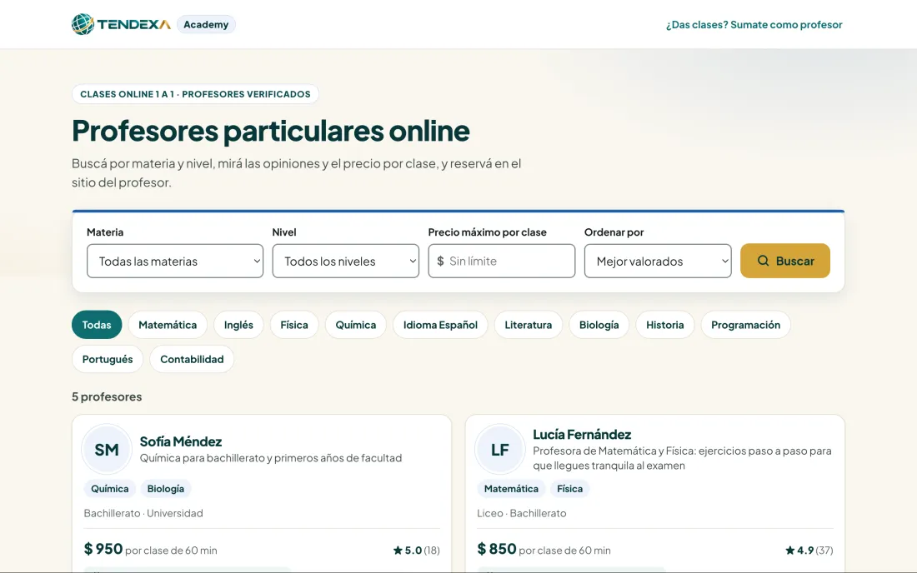This screenshot has height=573, width=917.
Task: Select the Física filter chip
Action: pyautogui.click(x=294, y=325)
